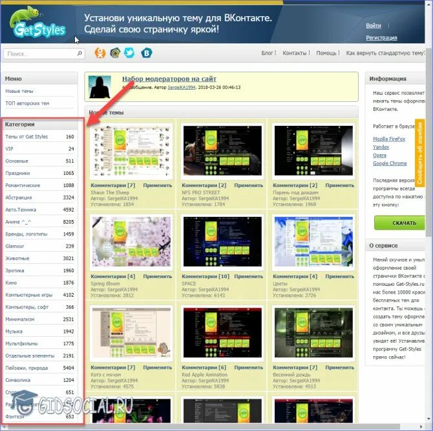Open the Цветы theme thumbnail
Screen dimensions: 433x431
tap(313, 242)
